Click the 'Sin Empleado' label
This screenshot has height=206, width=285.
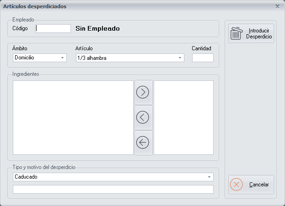click(97, 29)
